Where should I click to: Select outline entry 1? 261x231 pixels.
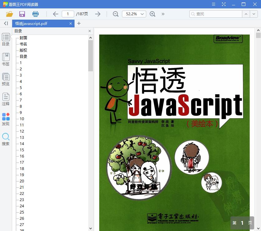21,63
